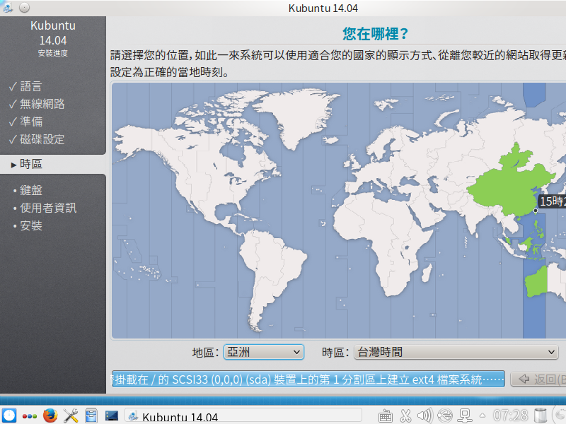Open the activities three-dots icon

click(30, 416)
